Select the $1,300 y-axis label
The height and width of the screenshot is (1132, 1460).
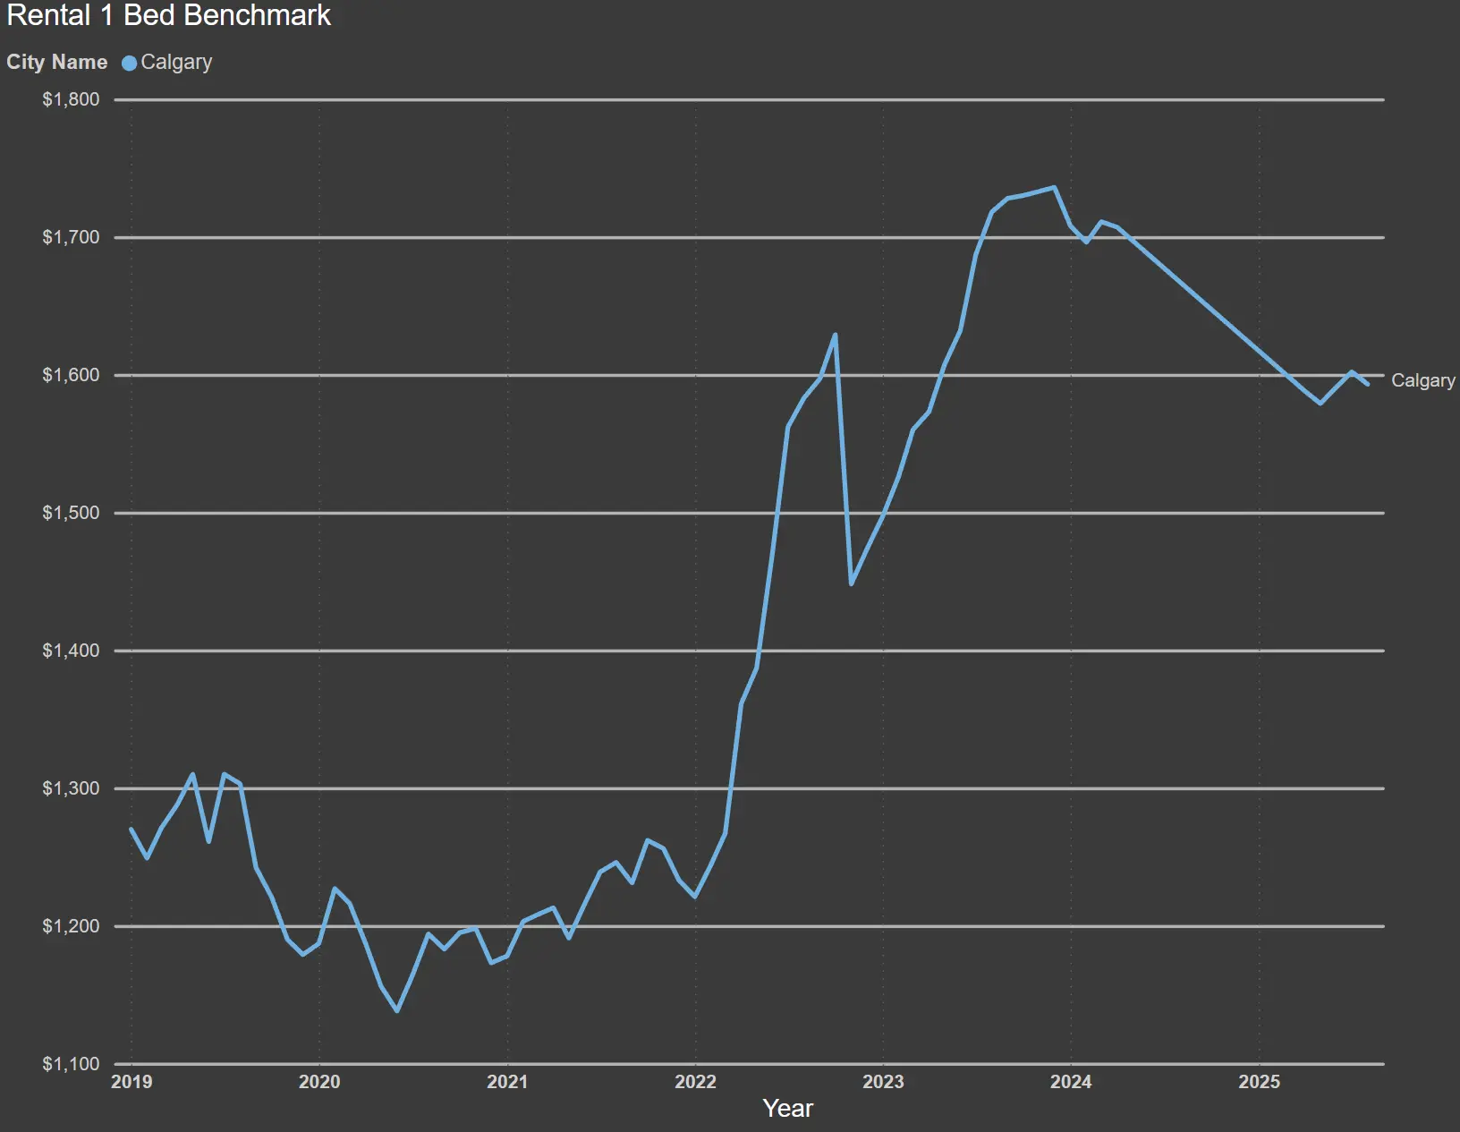coord(71,788)
